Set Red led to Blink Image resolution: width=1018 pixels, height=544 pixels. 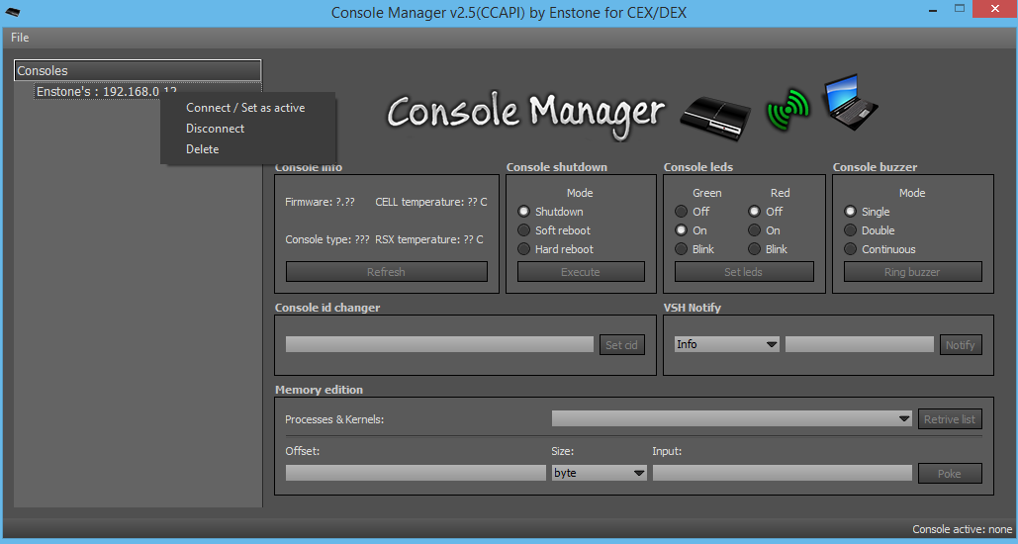coord(755,249)
